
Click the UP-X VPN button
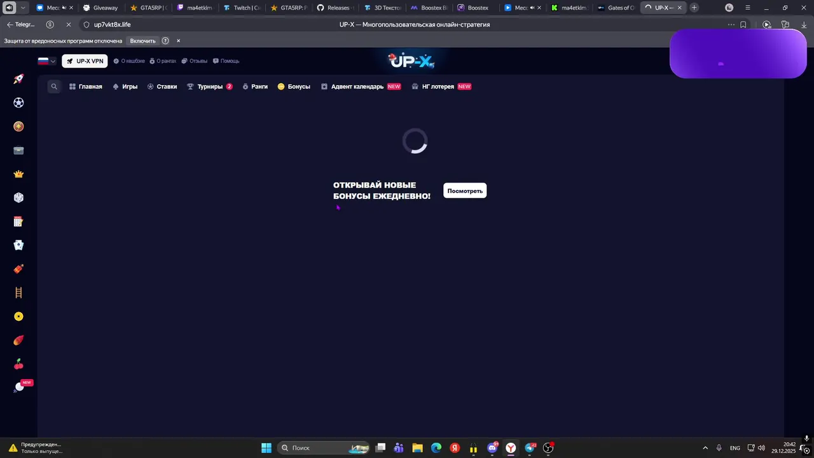pyautogui.click(x=85, y=61)
